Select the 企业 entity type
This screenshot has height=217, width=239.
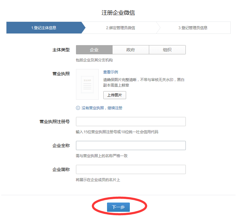[x=94, y=50]
